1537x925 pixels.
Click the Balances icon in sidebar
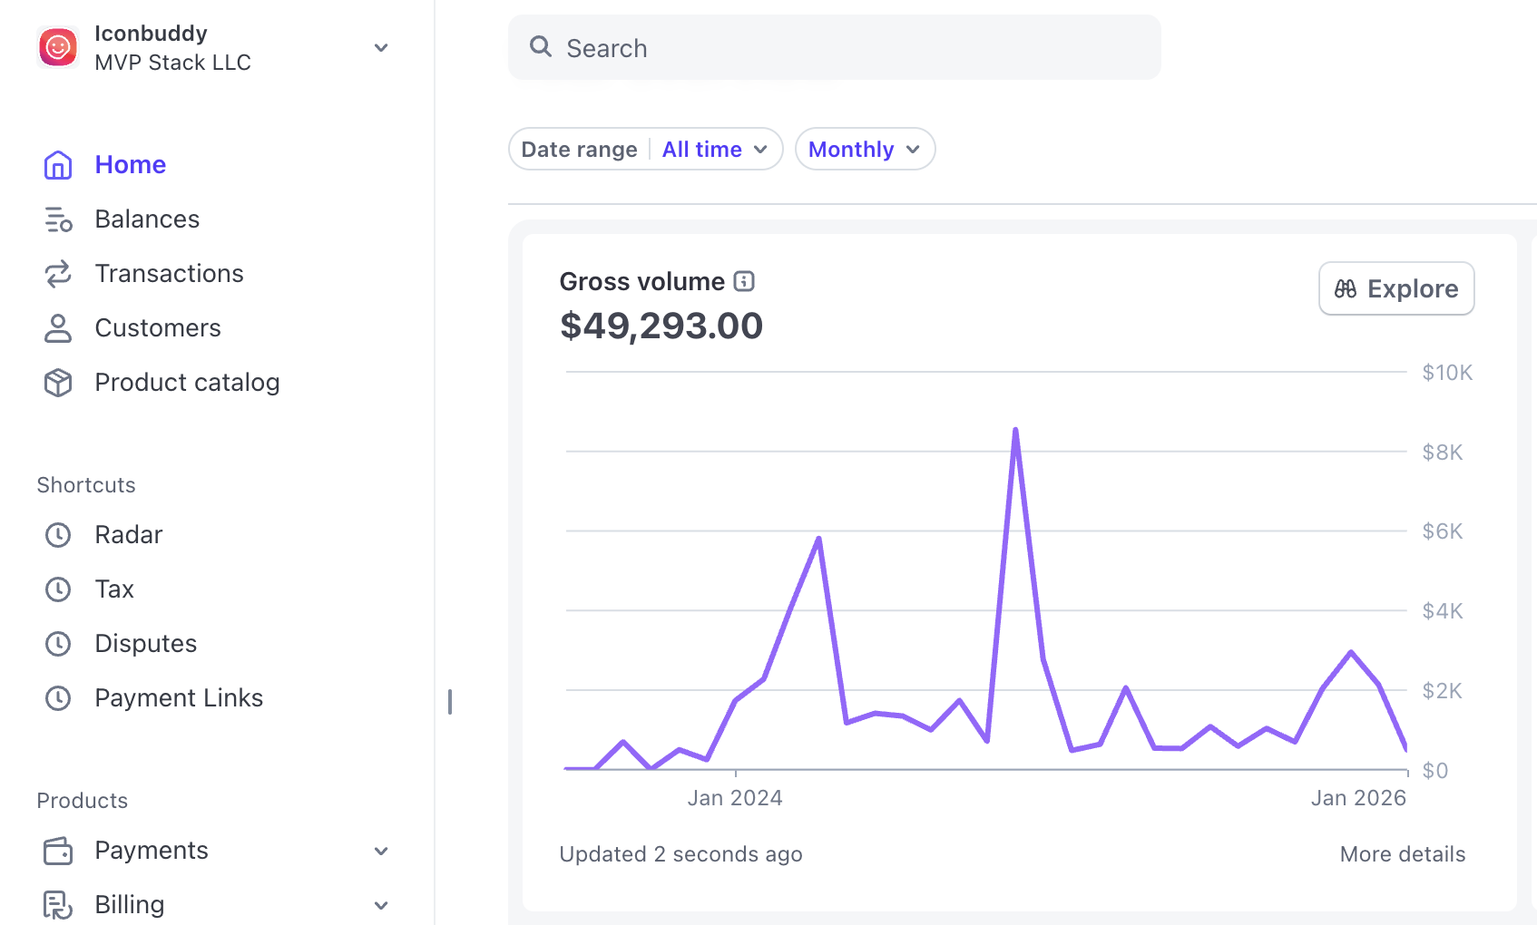click(x=58, y=219)
